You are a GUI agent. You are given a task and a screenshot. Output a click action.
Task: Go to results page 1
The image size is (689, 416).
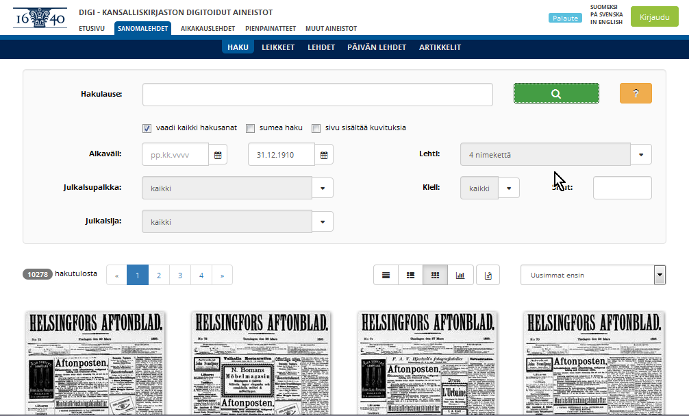pyautogui.click(x=138, y=276)
